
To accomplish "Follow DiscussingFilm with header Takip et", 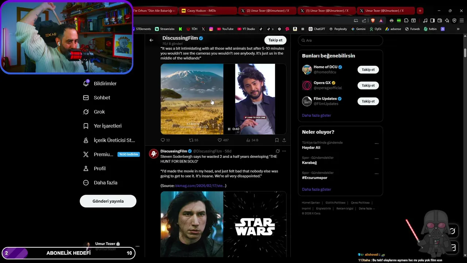I will pyautogui.click(x=275, y=40).
